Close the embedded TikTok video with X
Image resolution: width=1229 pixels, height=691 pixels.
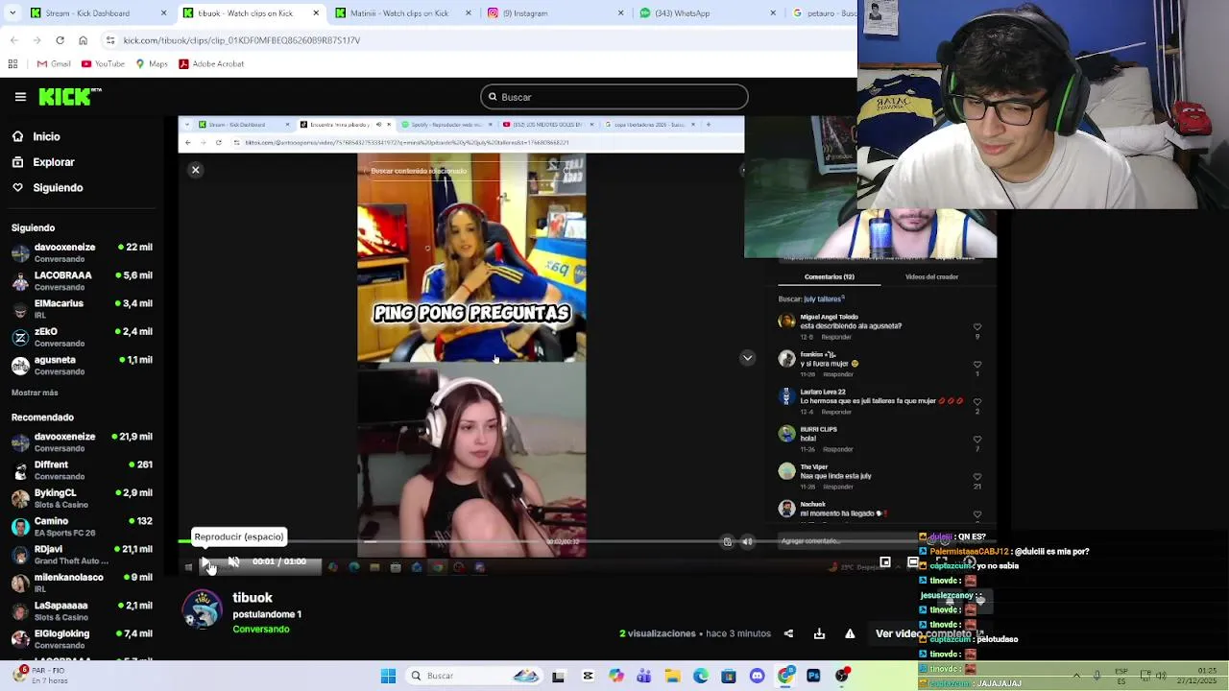pos(195,170)
